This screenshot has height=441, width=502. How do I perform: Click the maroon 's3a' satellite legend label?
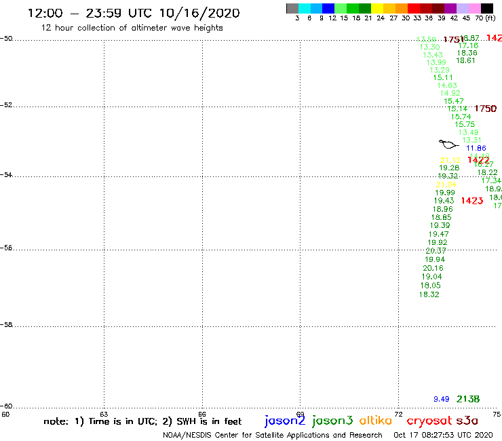click(467, 421)
